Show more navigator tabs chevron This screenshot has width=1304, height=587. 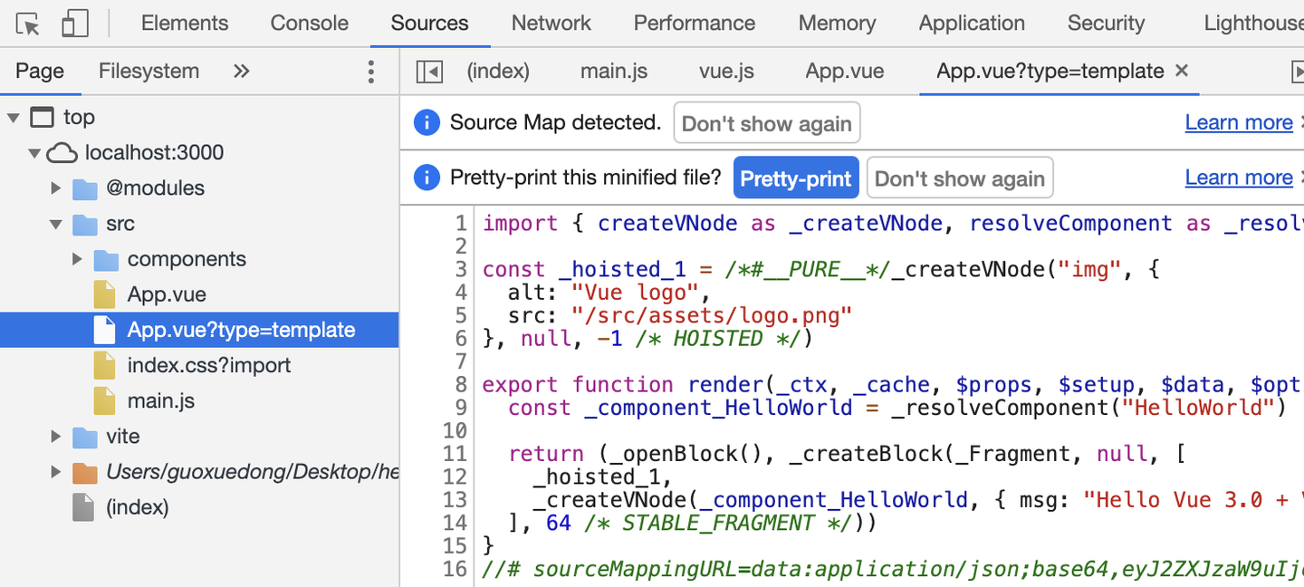click(241, 72)
